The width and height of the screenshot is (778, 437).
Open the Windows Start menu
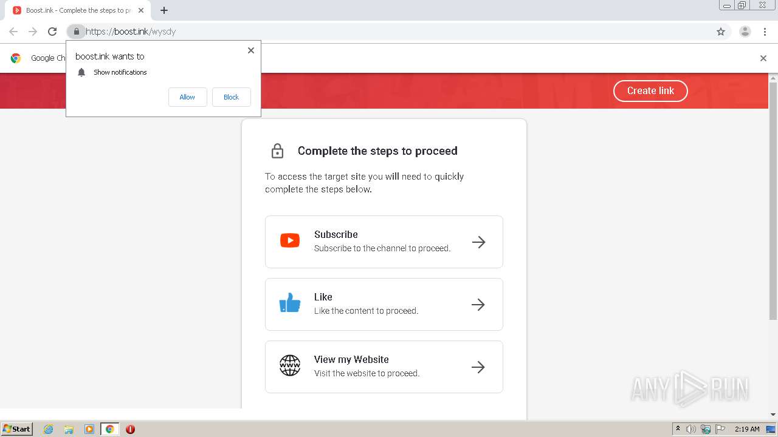tap(17, 429)
